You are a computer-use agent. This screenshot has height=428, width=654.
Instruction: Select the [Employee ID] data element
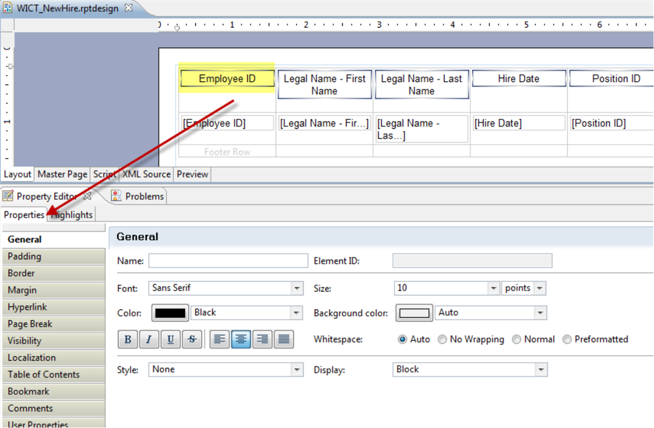click(227, 123)
